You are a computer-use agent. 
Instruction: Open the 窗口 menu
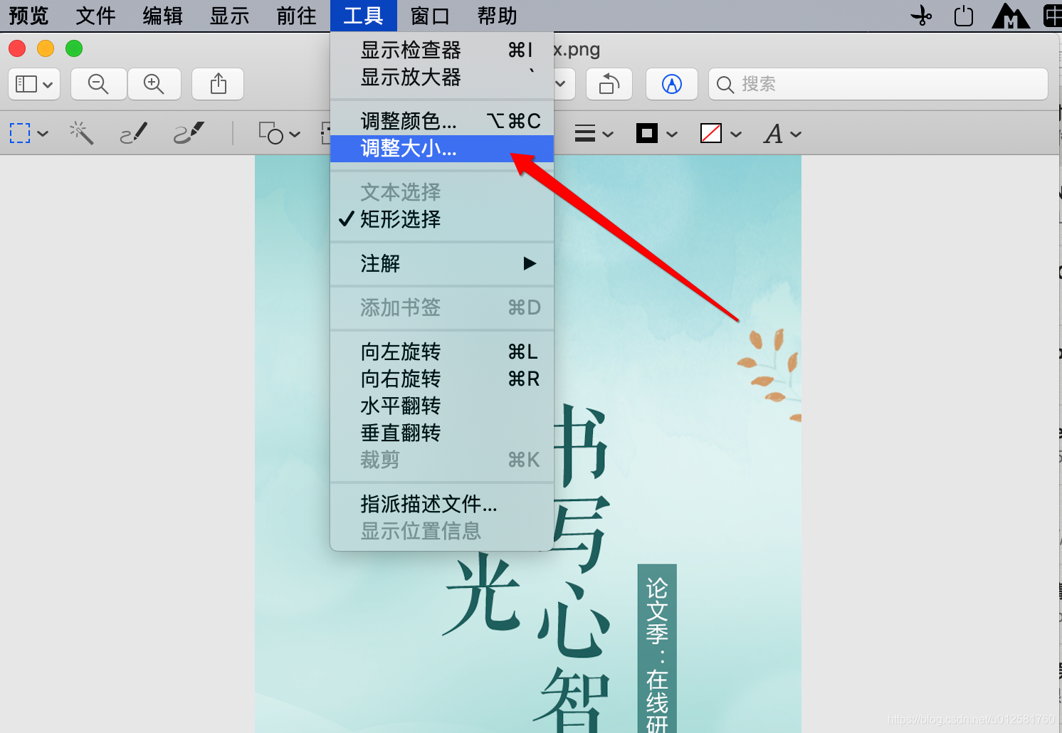tap(430, 16)
